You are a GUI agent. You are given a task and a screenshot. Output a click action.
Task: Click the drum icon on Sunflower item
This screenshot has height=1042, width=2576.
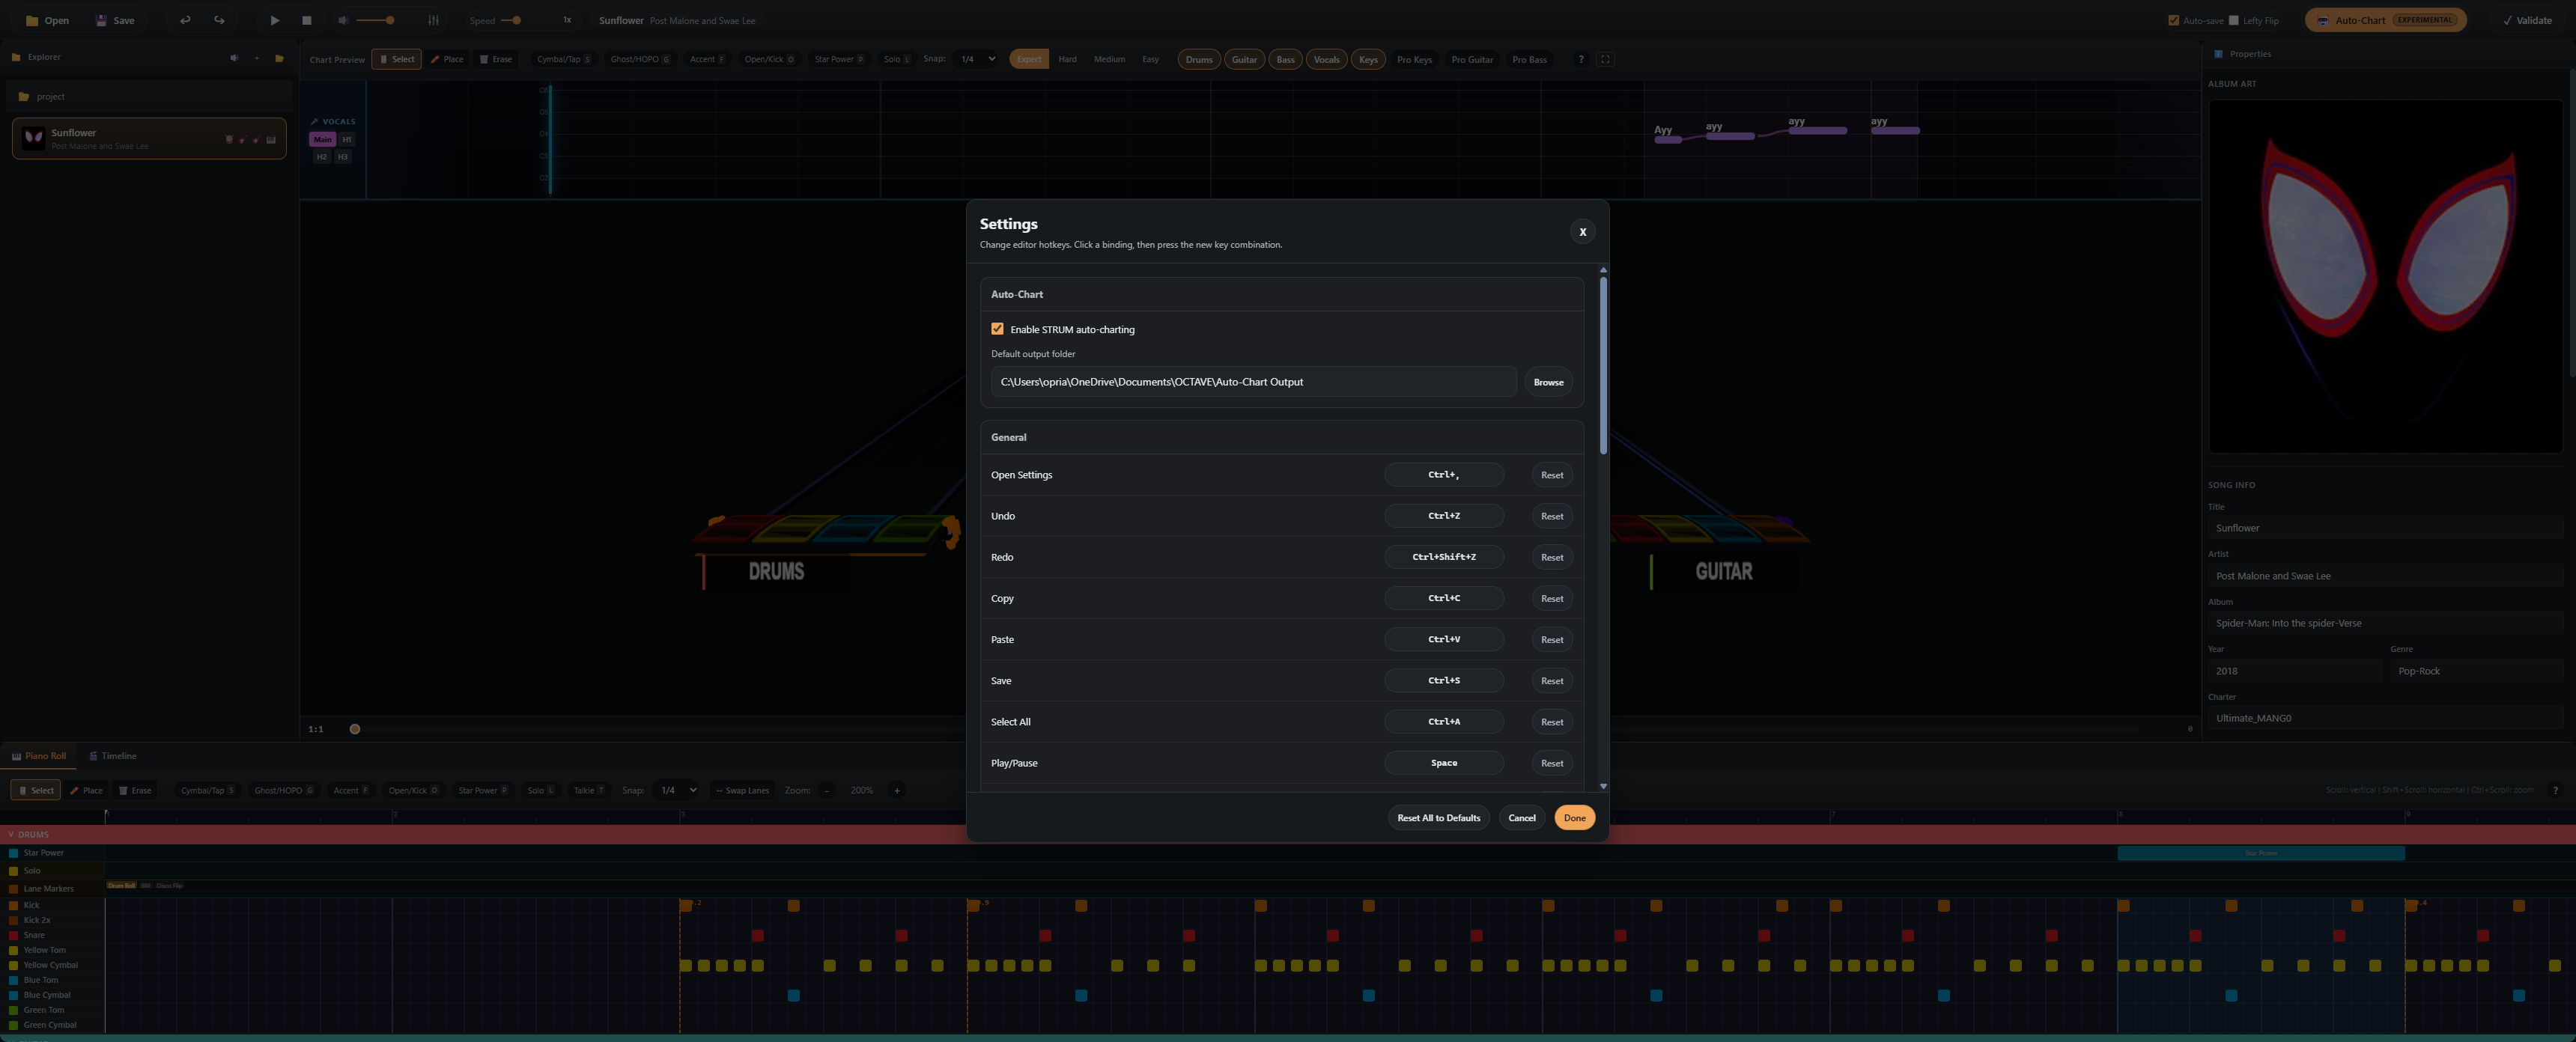229,140
